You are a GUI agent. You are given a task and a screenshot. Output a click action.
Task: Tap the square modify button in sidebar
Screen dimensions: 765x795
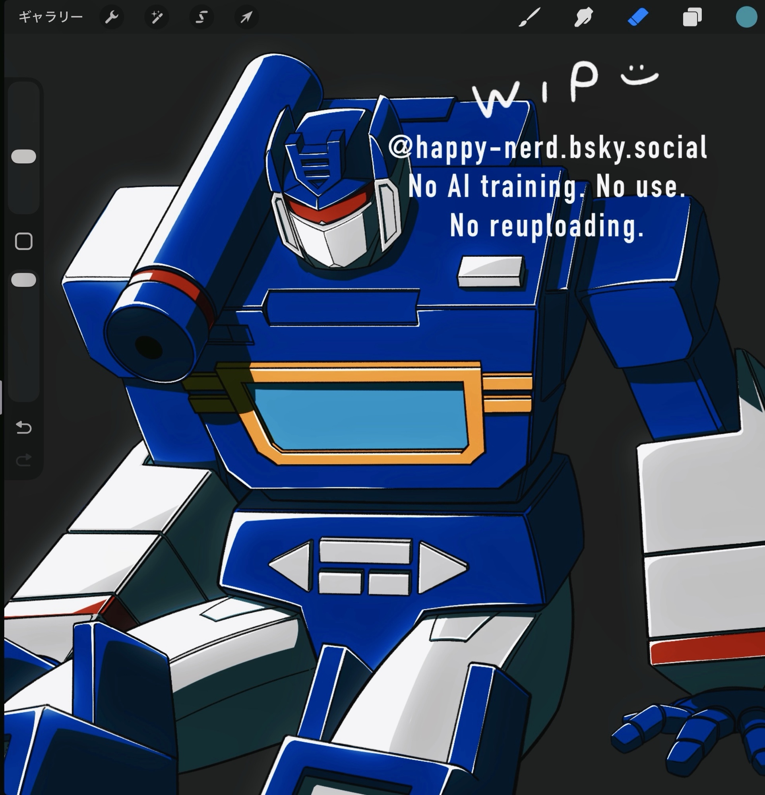[x=23, y=241]
